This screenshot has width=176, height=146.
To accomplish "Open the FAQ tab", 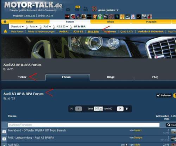I will click(155, 77).
